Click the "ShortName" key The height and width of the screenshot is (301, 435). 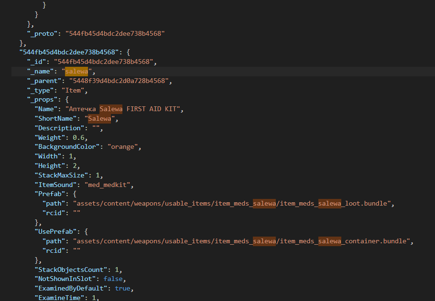(55, 118)
